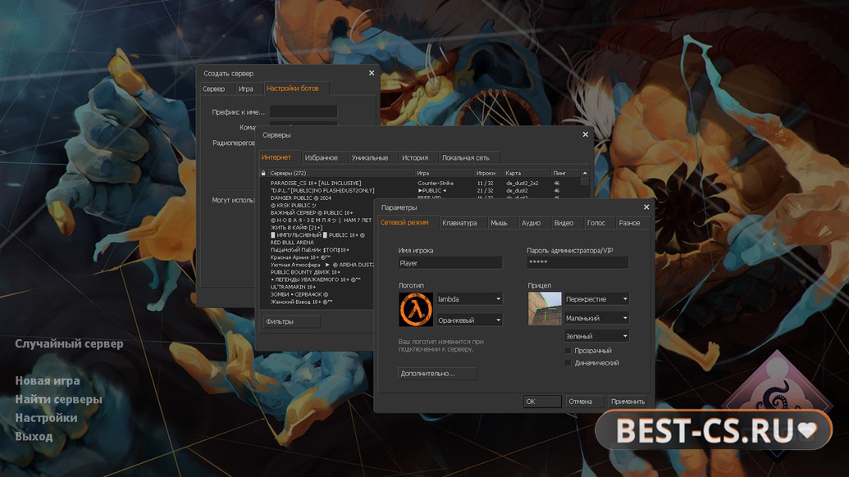Focus the Имя игрока field containing Player
The image size is (849, 477).
coord(450,263)
